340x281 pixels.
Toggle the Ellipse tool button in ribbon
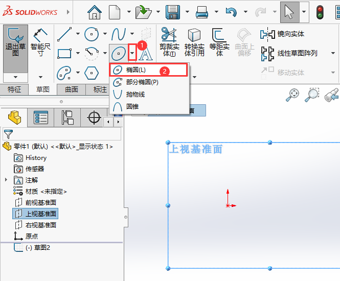(x=119, y=53)
